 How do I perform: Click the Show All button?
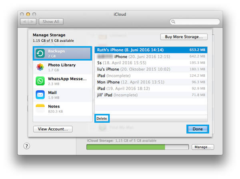(51, 22)
